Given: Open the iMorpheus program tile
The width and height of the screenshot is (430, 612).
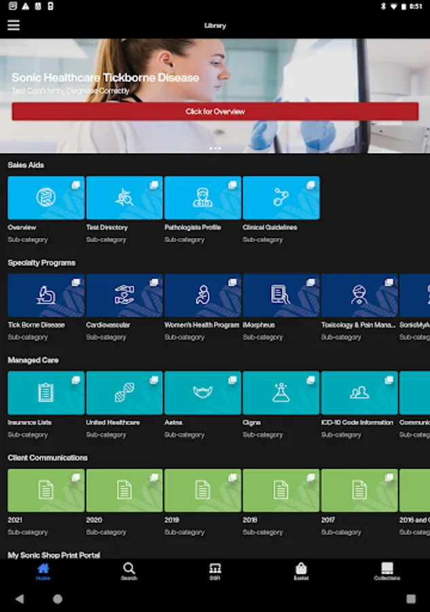Looking at the screenshot, I should (281, 295).
